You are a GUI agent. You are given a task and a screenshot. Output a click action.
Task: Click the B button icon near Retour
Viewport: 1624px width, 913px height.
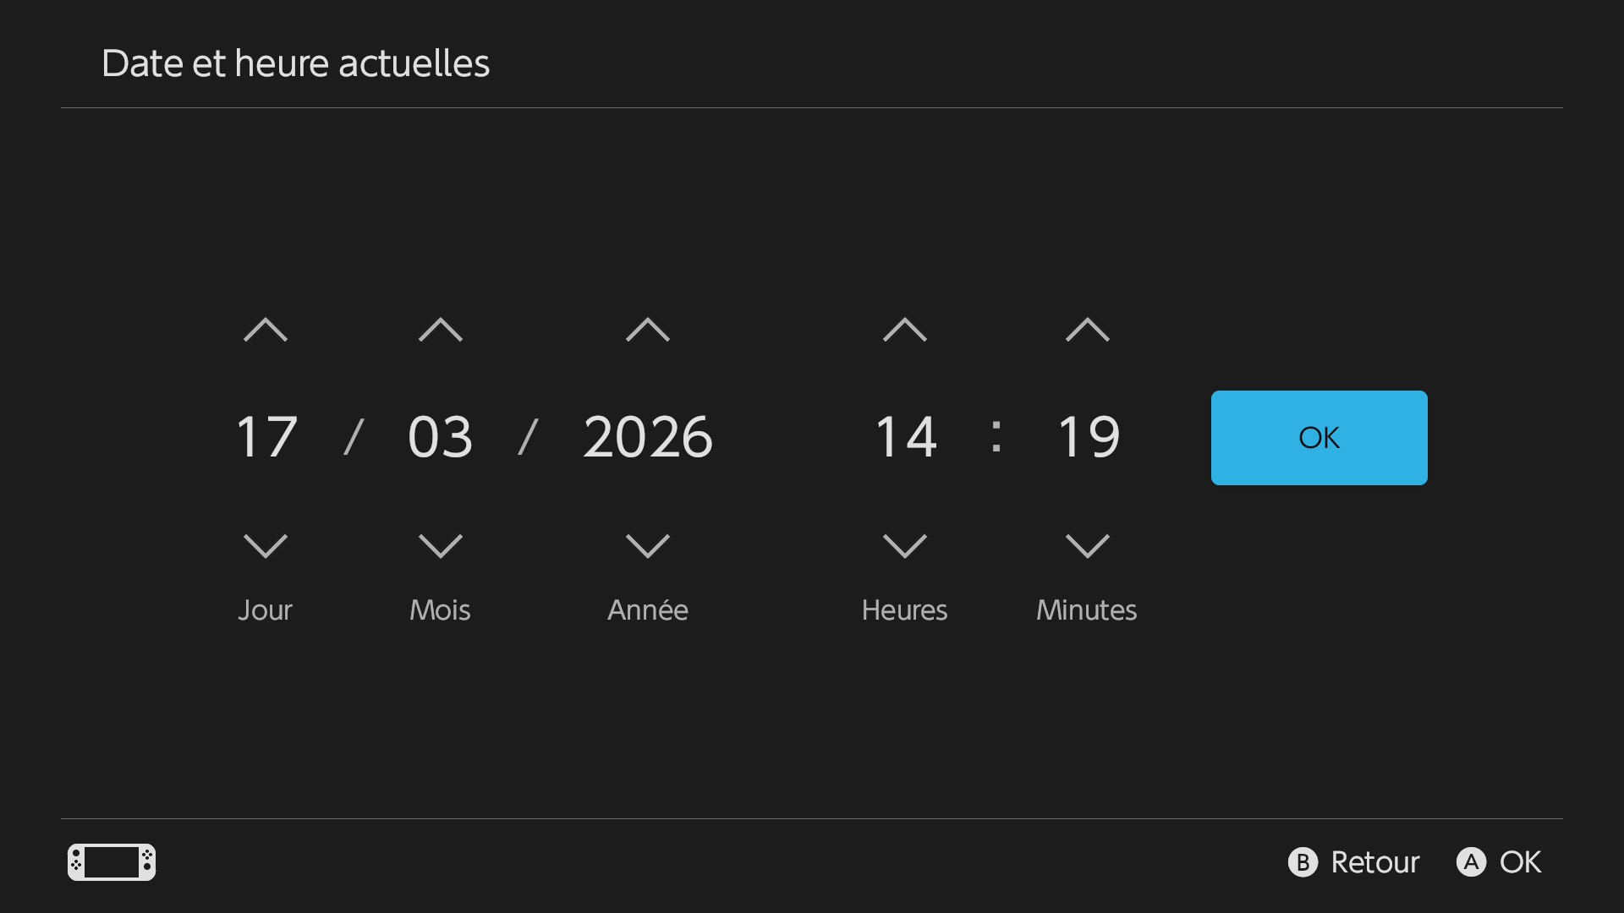[1302, 862]
